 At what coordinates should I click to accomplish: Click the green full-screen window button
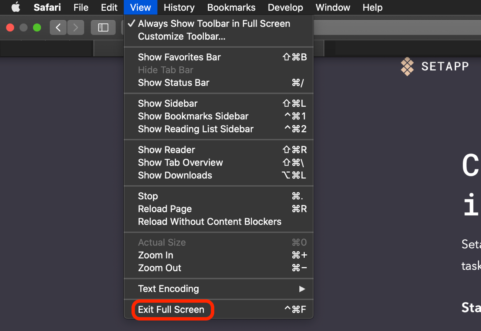(x=37, y=27)
